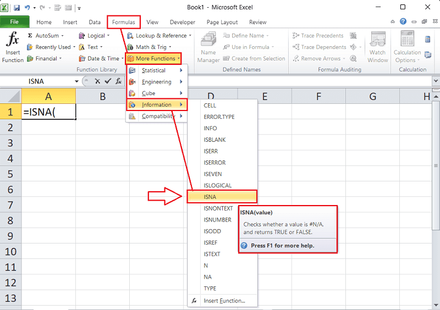Image resolution: width=440 pixels, height=310 pixels.
Task: Click Trace Dependents button
Action: pyautogui.click(x=320, y=47)
